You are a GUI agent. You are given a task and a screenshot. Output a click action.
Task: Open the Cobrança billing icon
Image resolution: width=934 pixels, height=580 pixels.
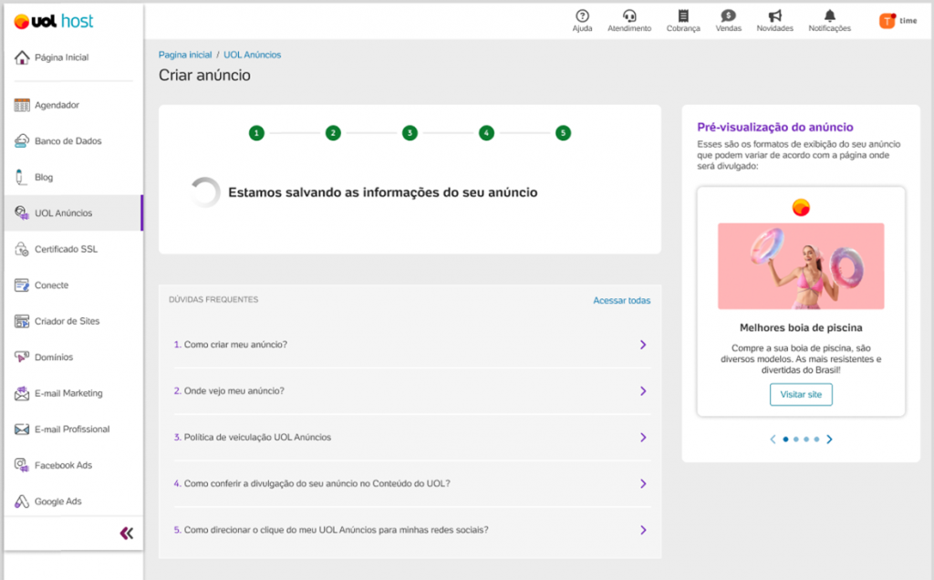pos(683,16)
